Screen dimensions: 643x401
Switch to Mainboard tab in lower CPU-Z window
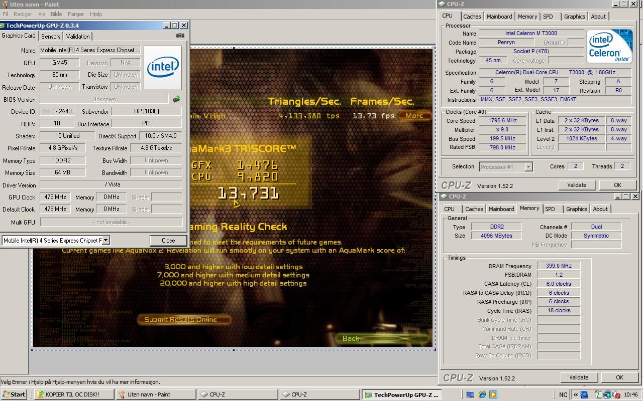coord(501,209)
